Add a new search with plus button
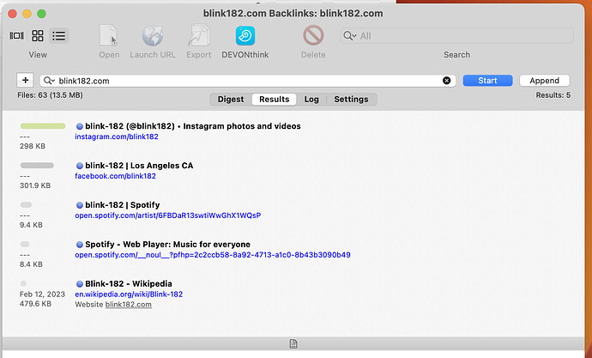The image size is (592, 358). tap(25, 80)
